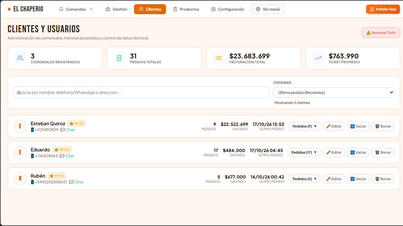Screen dimensions: 403x226
Task: Click the briefcase icon beside Gestión
Action: (108, 9)
